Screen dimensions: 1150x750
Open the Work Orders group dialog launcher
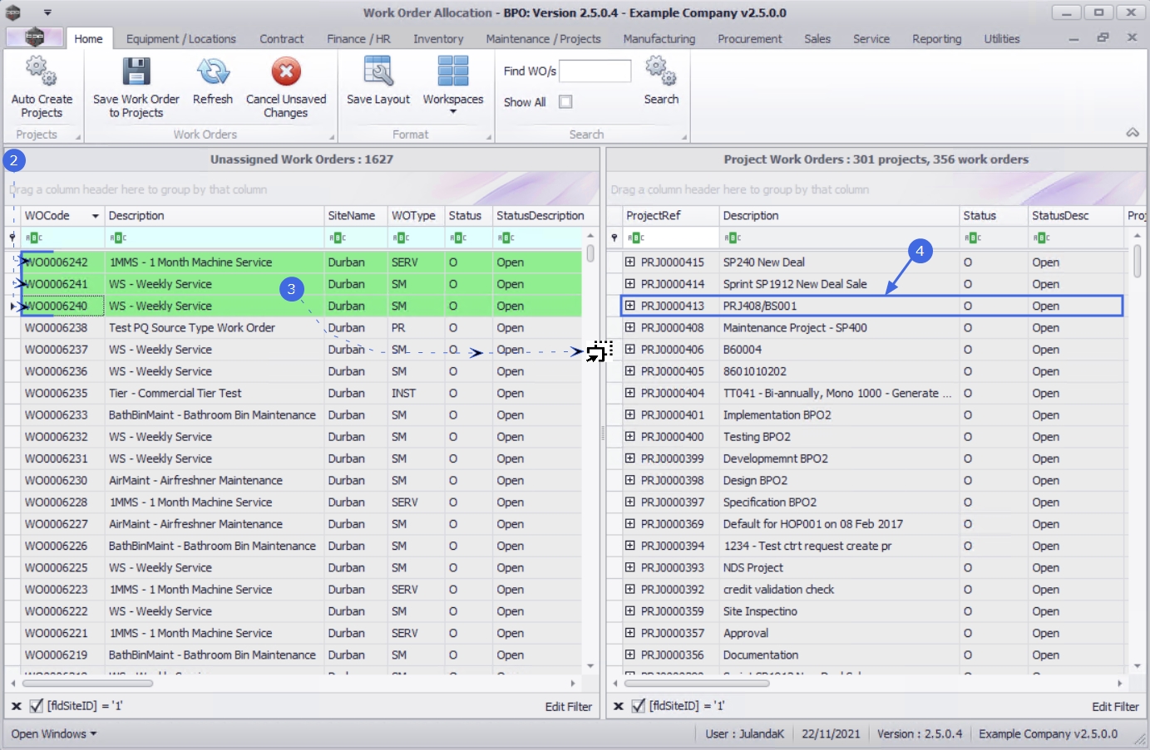click(331, 137)
